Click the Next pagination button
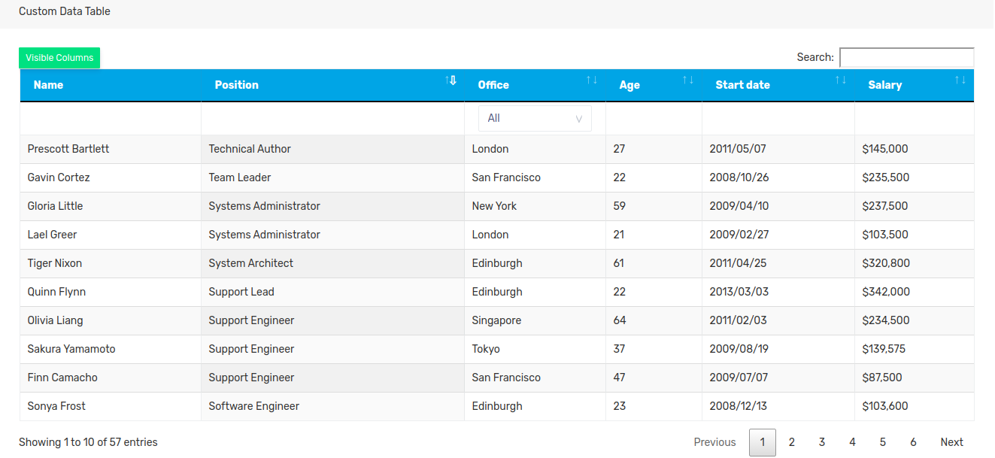 click(x=951, y=442)
